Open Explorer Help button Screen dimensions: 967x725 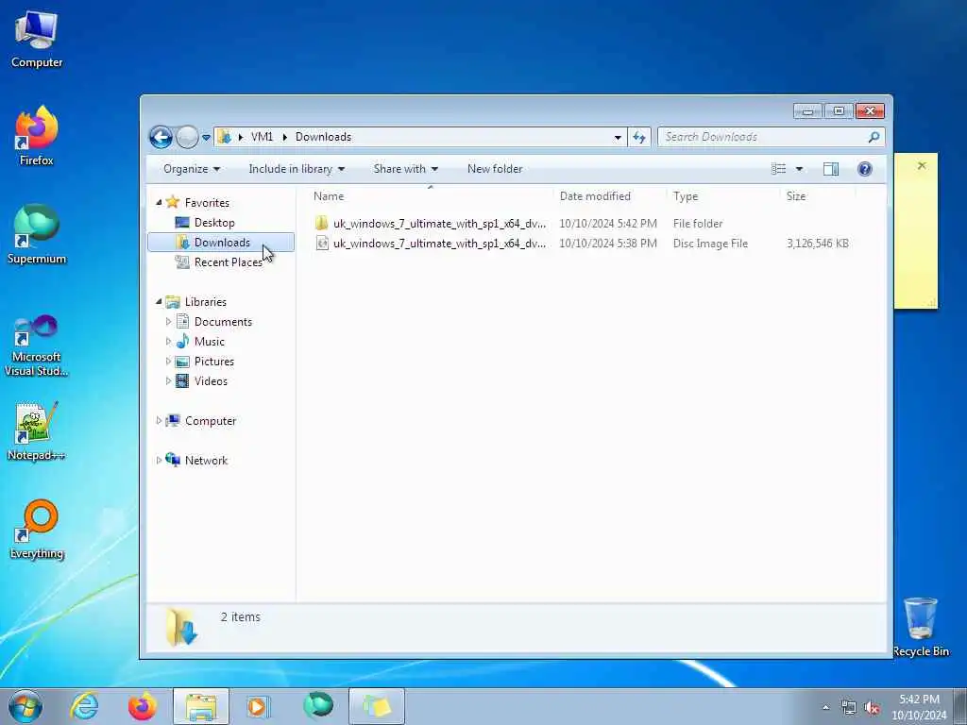(x=865, y=169)
